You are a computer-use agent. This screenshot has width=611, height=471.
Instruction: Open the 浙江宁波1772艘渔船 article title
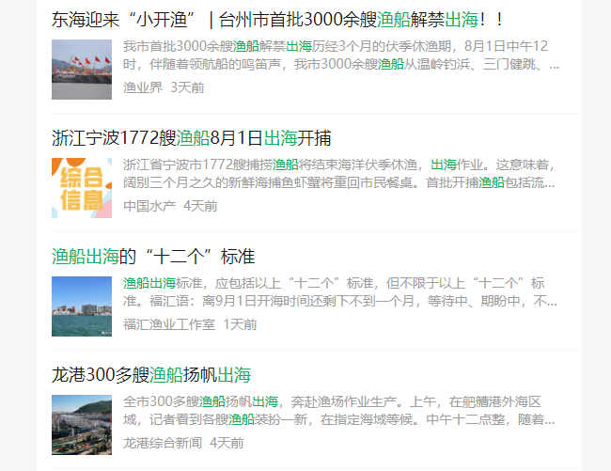[191, 137]
